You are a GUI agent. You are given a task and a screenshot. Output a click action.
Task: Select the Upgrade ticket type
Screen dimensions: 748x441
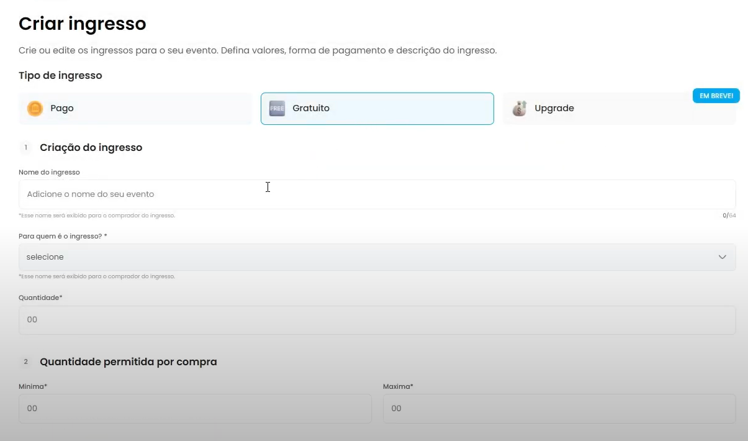[x=619, y=109]
